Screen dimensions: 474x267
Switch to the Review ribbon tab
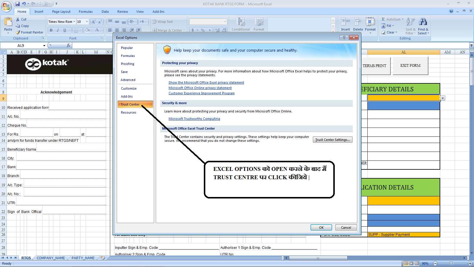coord(122,12)
